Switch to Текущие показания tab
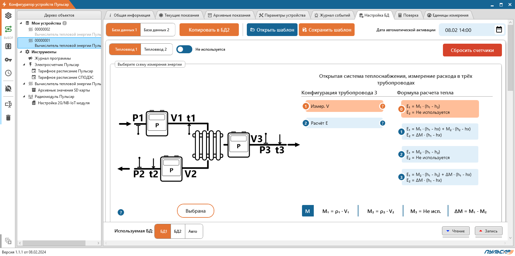 [179, 15]
